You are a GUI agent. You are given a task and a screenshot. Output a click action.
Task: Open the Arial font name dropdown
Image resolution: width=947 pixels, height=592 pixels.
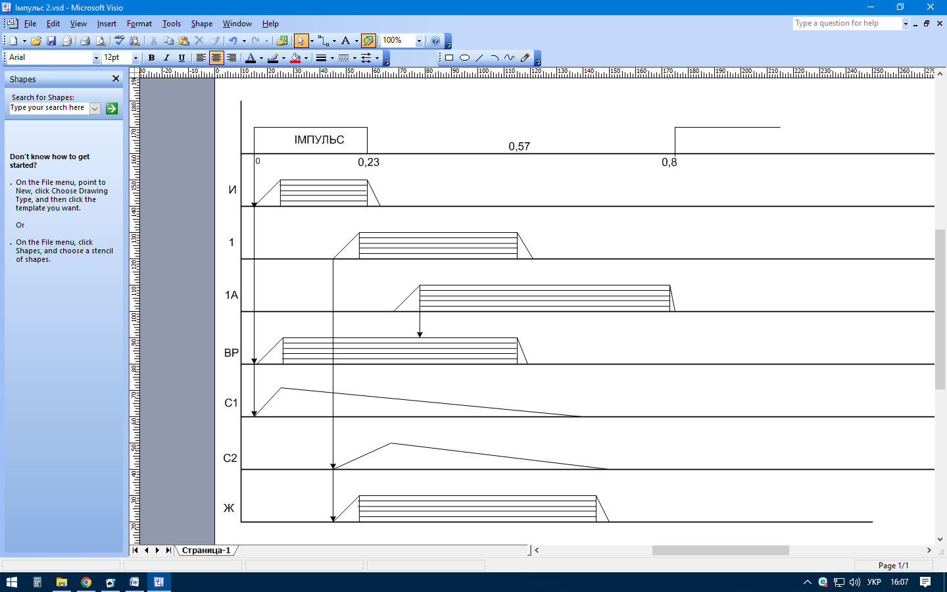pos(96,58)
